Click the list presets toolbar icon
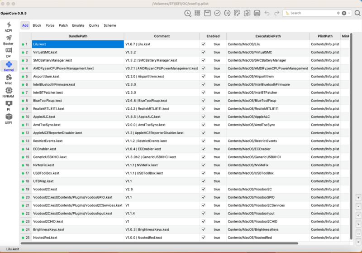 click(x=197, y=13)
